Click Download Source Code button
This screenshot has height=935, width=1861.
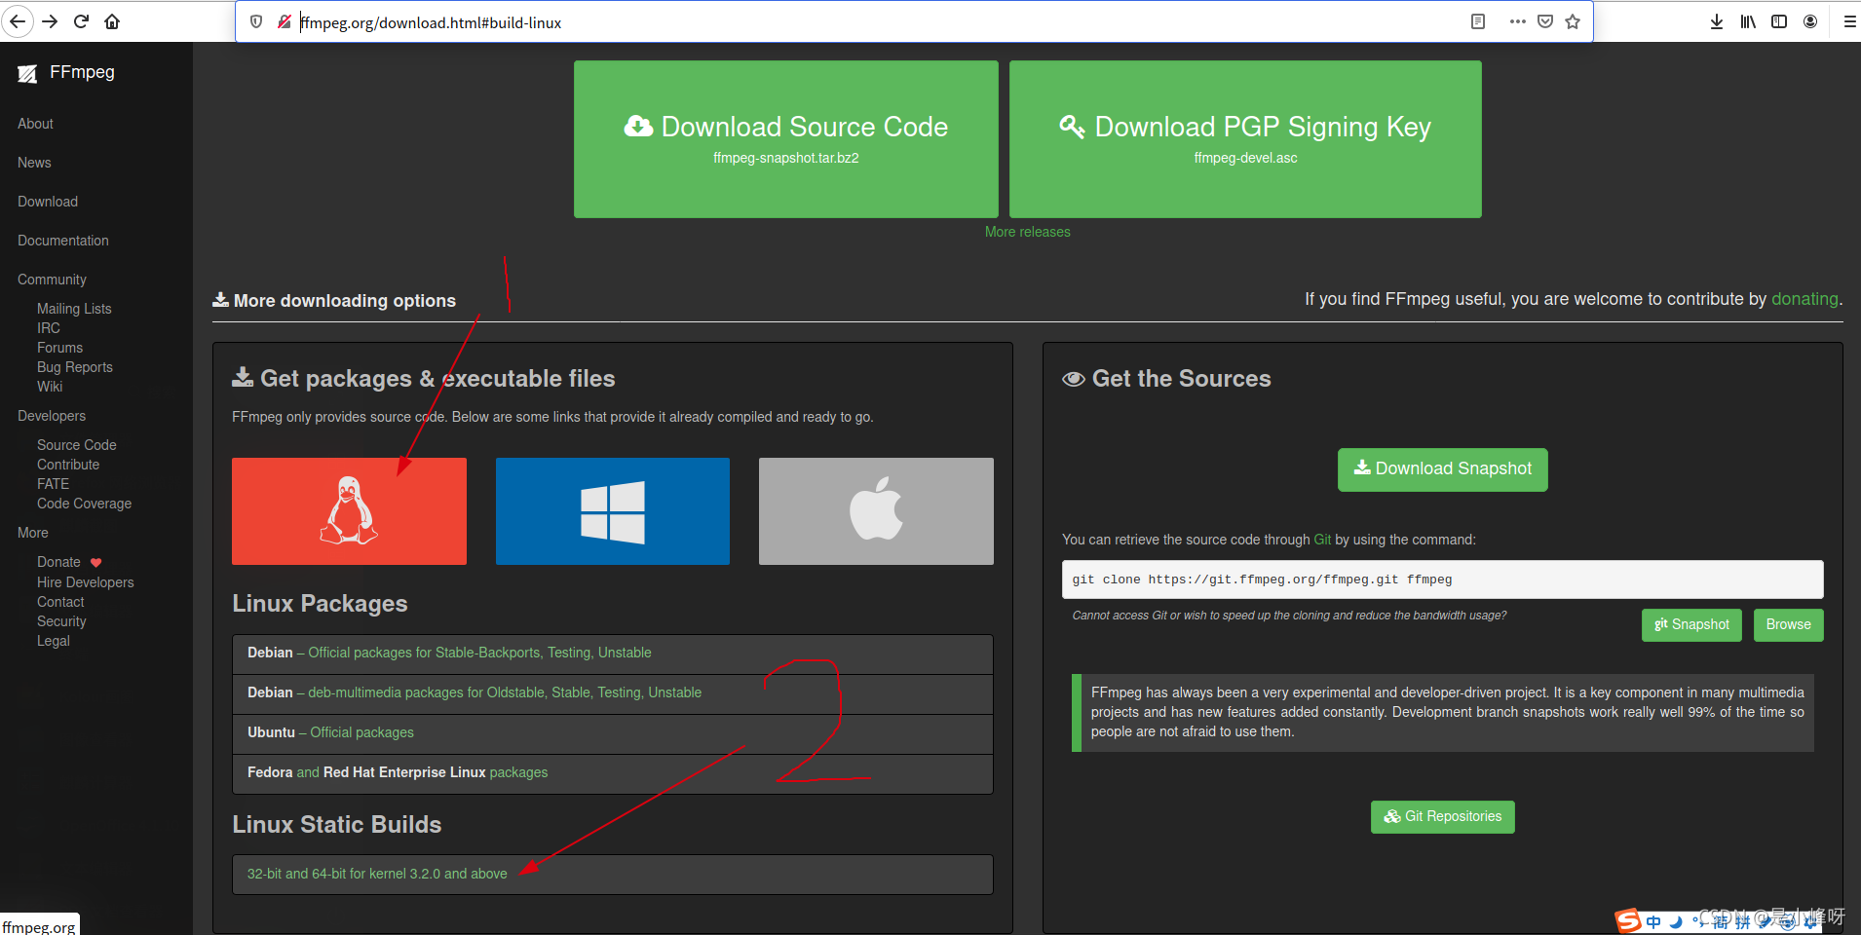(786, 139)
